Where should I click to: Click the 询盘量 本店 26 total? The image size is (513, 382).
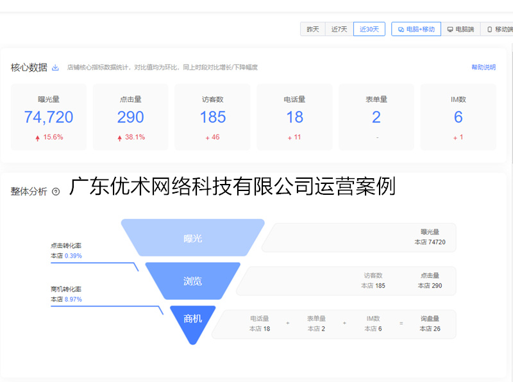click(430, 324)
